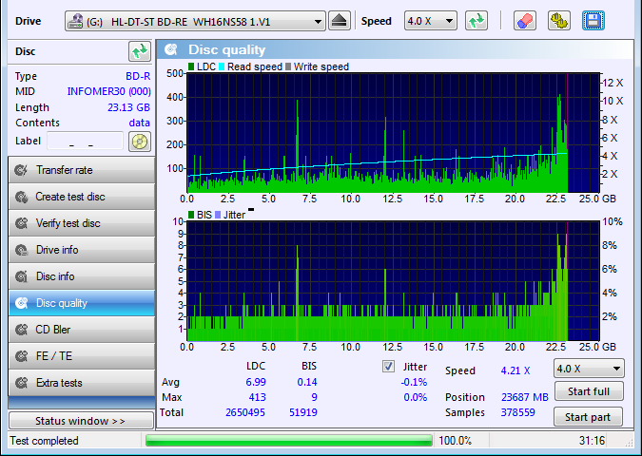The height and width of the screenshot is (456, 642).
Task: Click the gray Write speed legend swatch
Action: pos(288,66)
